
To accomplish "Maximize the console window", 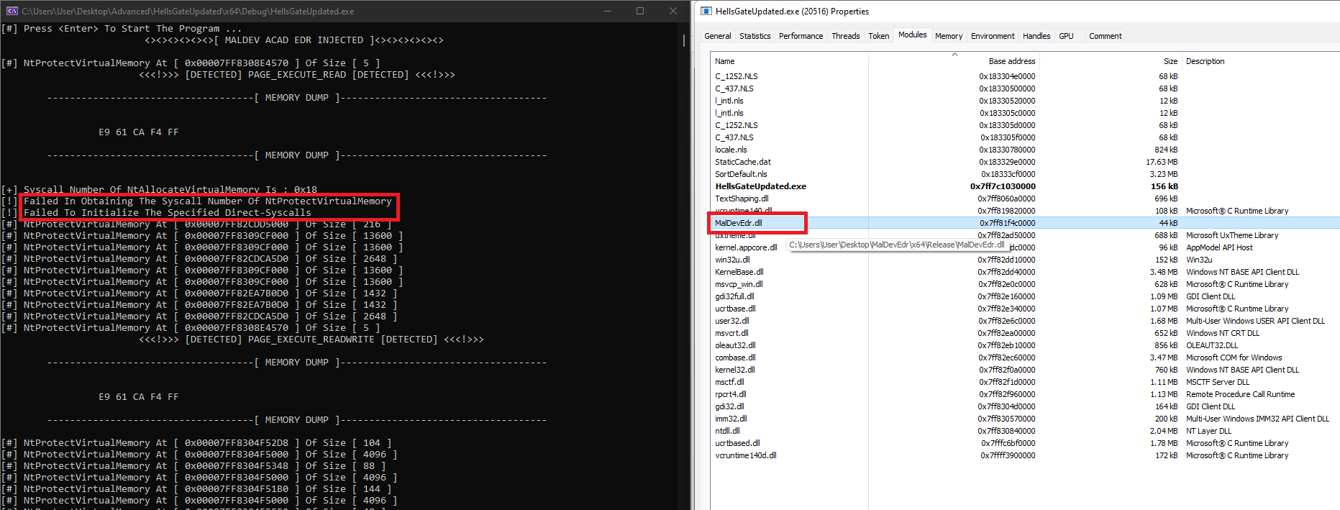I will (x=640, y=11).
